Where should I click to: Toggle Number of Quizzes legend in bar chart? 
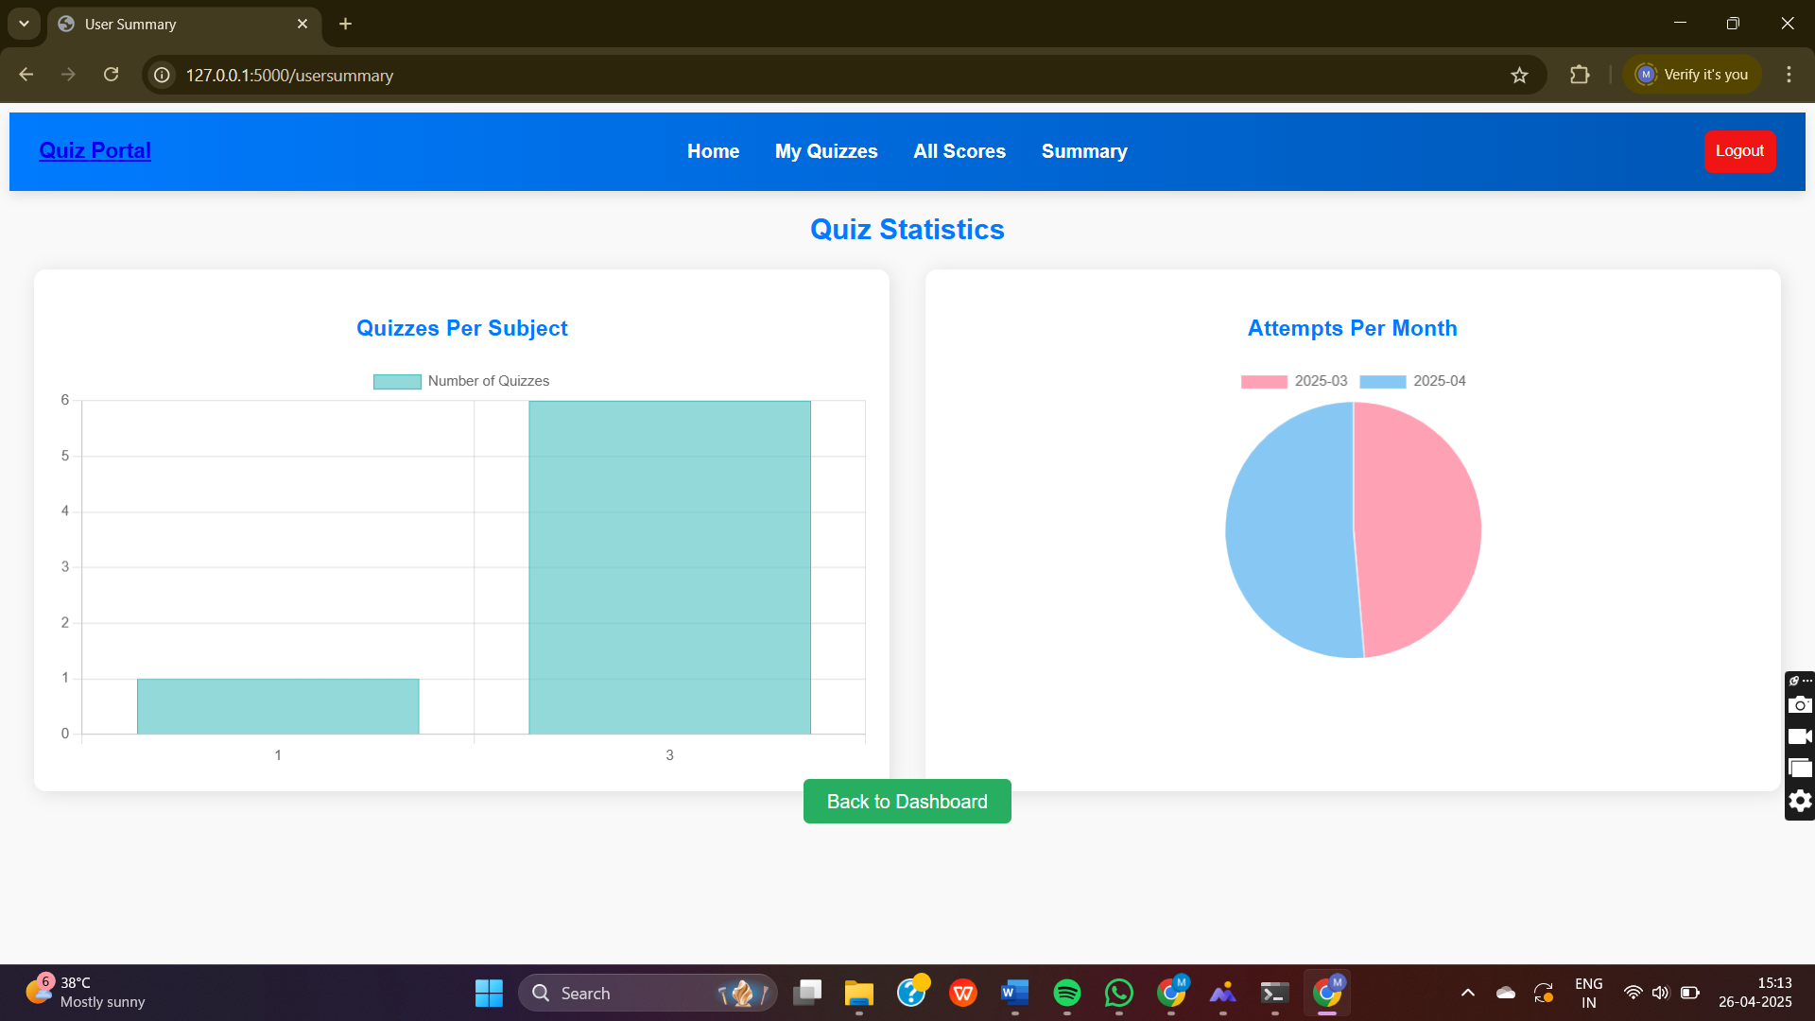click(461, 381)
